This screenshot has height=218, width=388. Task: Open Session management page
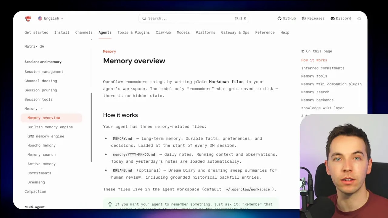point(44,72)
